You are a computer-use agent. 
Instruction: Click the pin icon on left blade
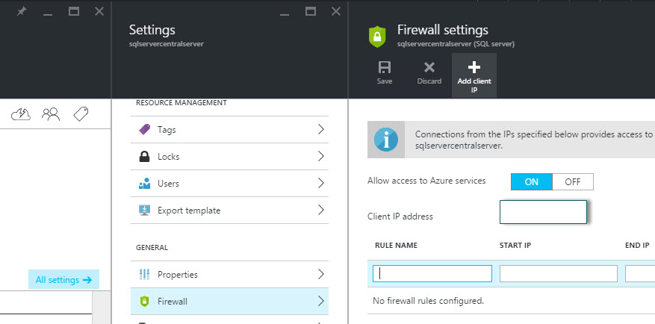[21, 12]
